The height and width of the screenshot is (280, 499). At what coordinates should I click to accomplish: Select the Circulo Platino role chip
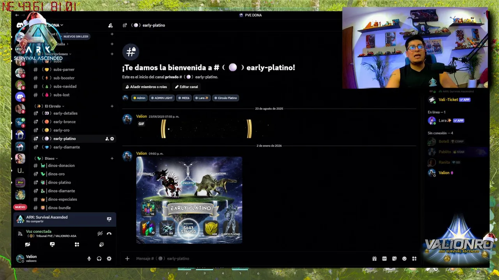click(x=226, y=98)
